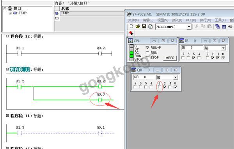Open the format dropdown in the IB 0 panel

[x=223, y=48]
